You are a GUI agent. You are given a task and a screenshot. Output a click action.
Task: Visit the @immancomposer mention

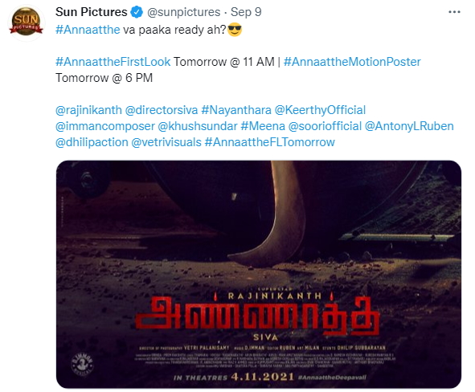[x=105, y=126]
